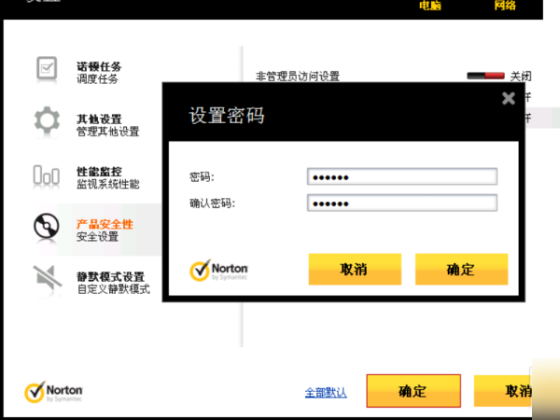Image resolution: width=560 pixels, height=420 pixels.
Task: Select the 非管理员访问设置 label text
Action: pos(298,77)
